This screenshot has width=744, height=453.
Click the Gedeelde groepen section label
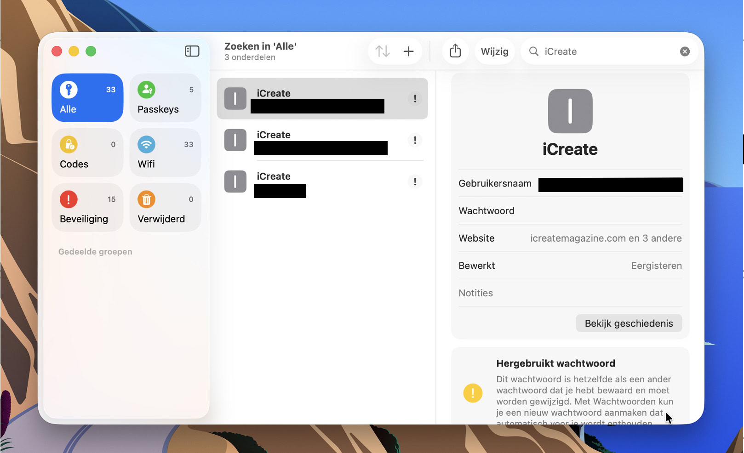(x=95, y=252)
